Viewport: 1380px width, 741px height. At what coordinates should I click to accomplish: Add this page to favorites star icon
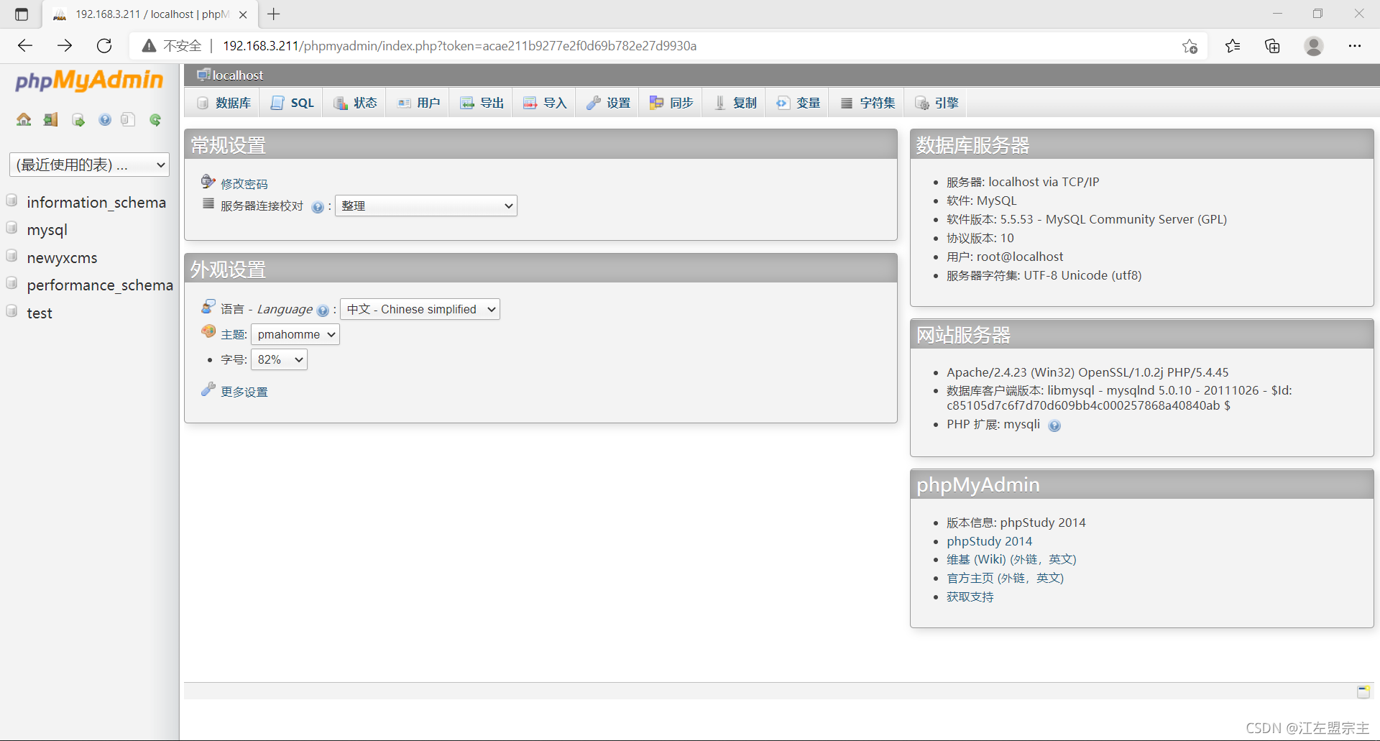point(1190,46)
